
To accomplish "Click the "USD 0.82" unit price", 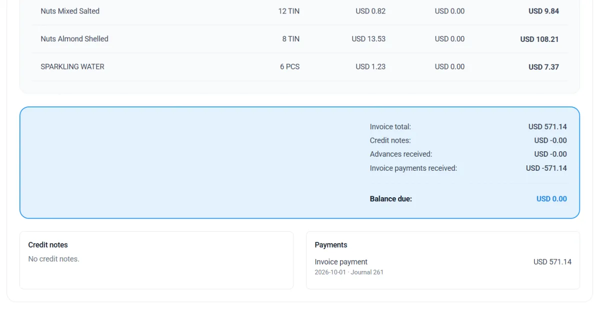I will coord(370,11).
